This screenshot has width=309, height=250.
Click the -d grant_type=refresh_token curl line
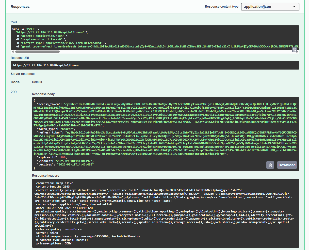click(157, 47)
